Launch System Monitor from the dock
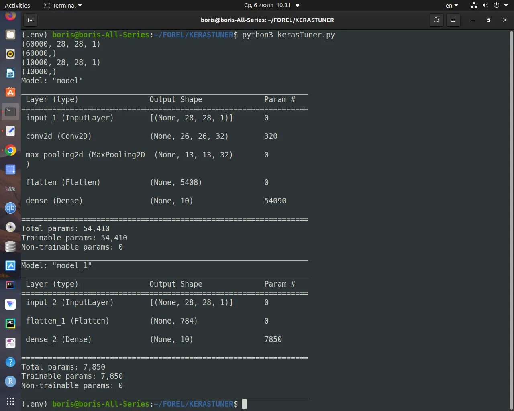Screen dimensions: 514x411 [10, 266]
